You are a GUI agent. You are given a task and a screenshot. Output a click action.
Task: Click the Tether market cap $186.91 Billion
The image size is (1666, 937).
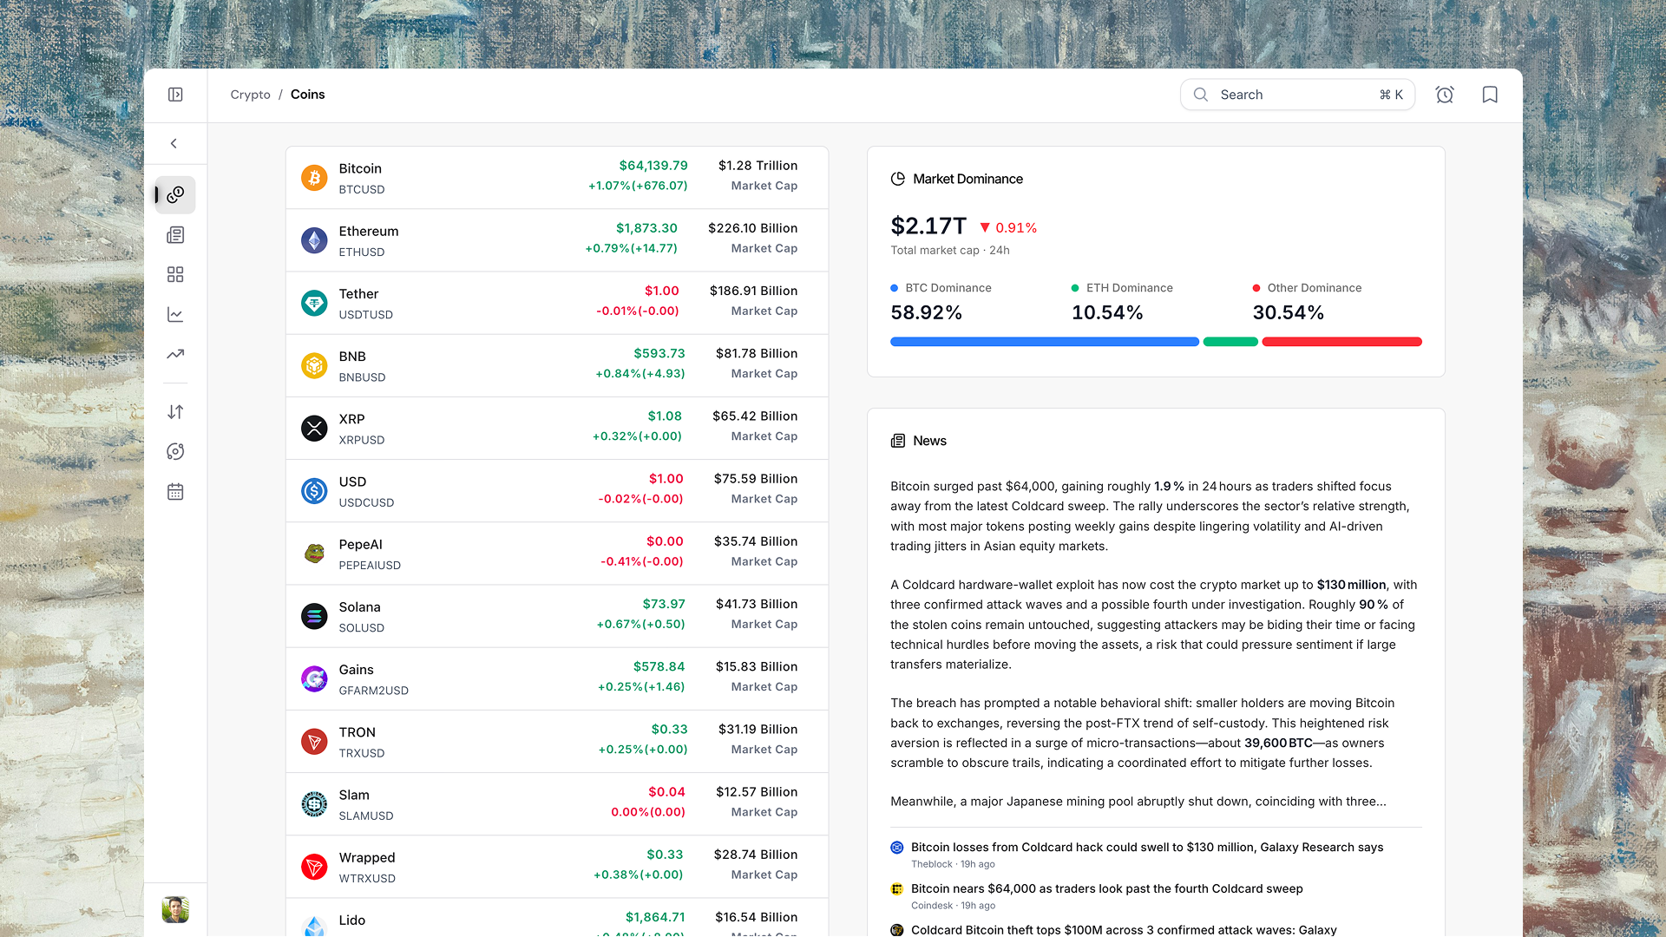pos(753,291)
